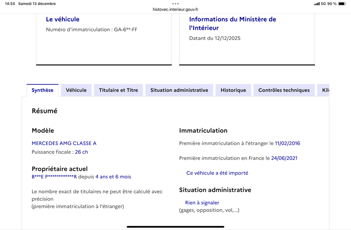351x230 pixels.
Task: Click "Informations du Ministère de l'Intérieur" heading
Action: click(x=233, y=24)
